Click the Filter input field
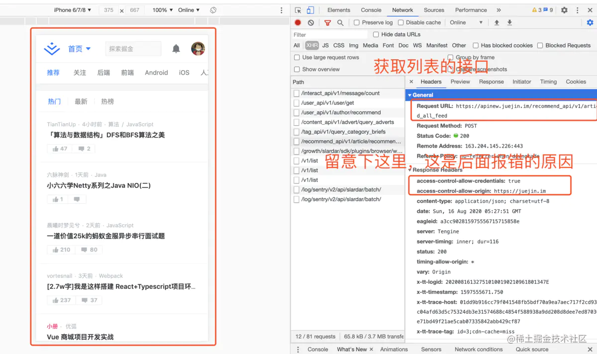This screenshot has width=597, height=354. point(330,35)
